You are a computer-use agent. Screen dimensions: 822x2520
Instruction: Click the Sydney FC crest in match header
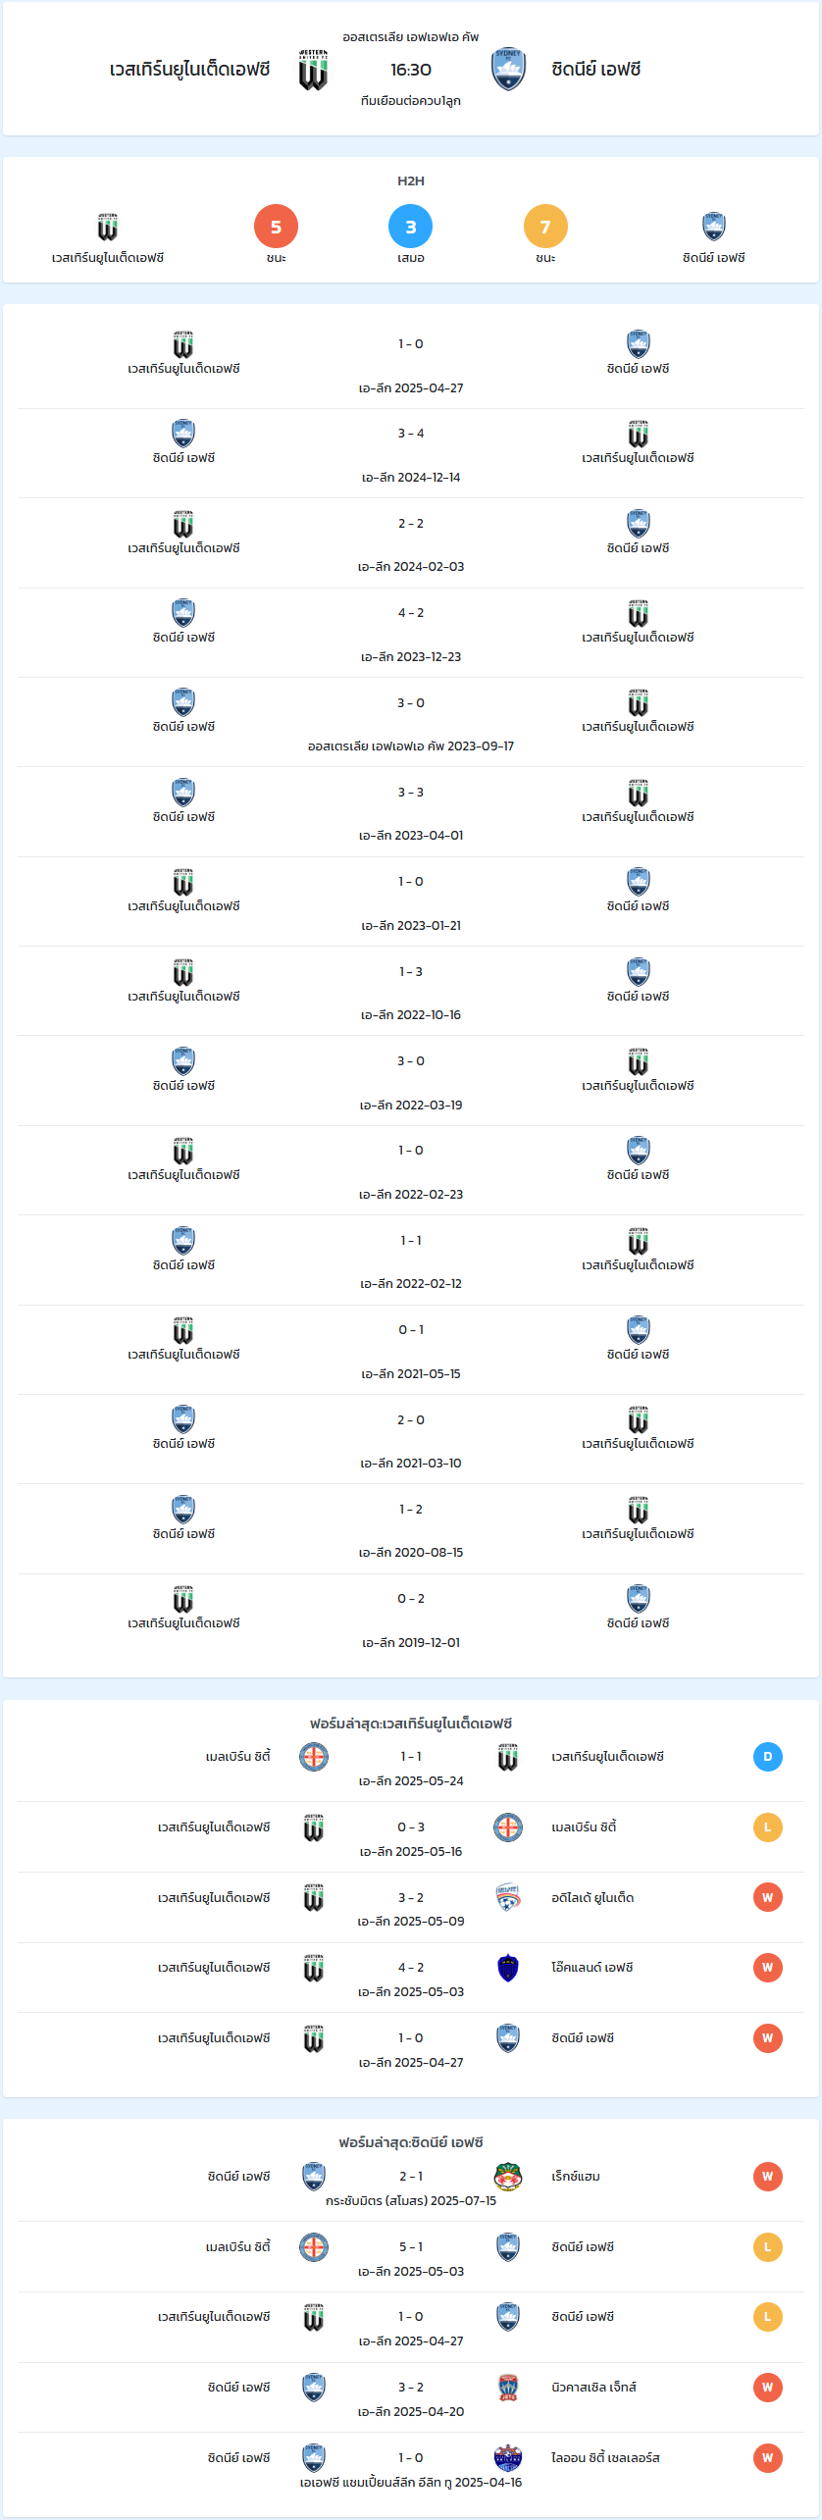click(x=508, y=70)
